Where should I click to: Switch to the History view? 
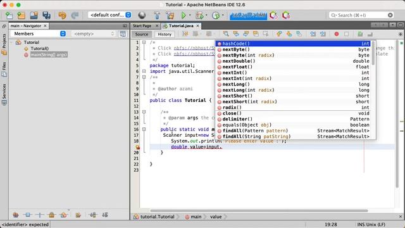pyautogui.click(x=165, y=34)
